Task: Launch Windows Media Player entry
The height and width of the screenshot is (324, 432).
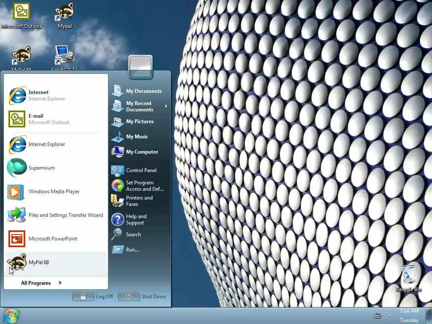Action: 56,192
